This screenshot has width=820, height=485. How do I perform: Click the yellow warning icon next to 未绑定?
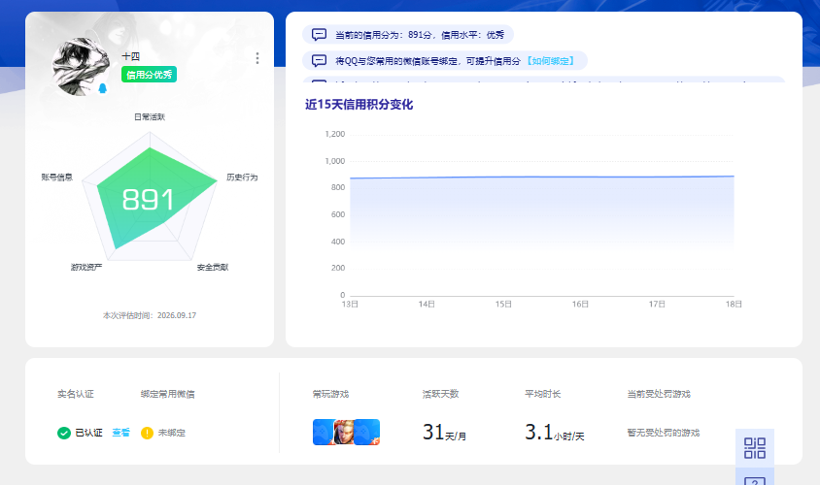coord(147,433)
